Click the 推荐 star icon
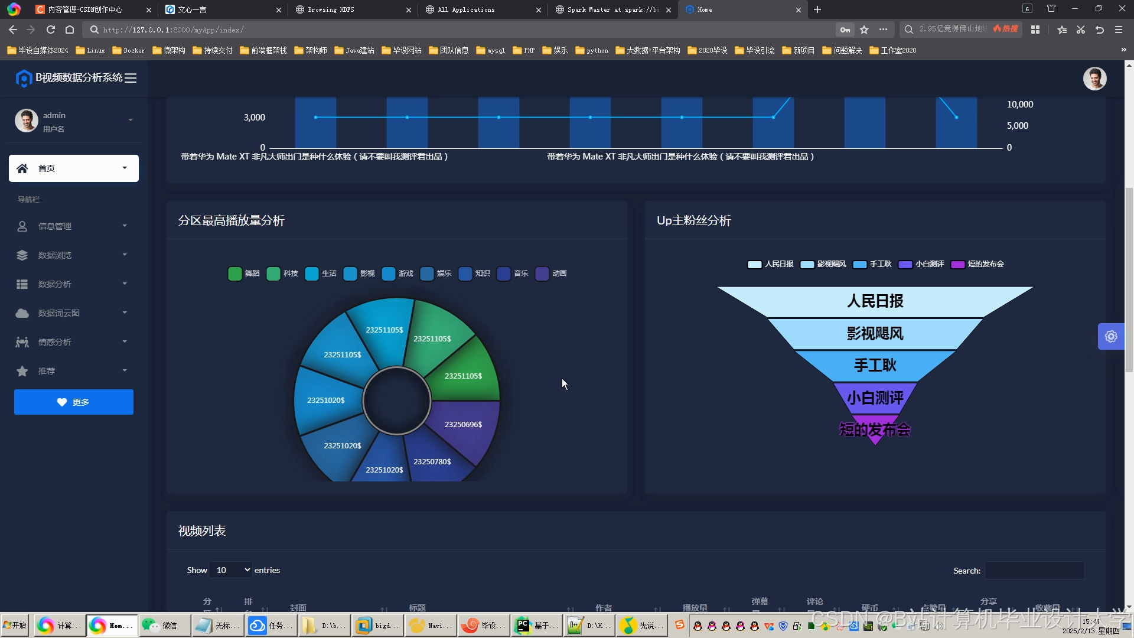Viewport: 1134px width, 638px height. pyautogui.click(x=22, y=371)
